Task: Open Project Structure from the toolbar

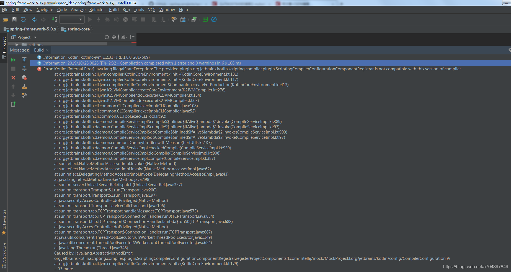Action: (x=183, y=20)
